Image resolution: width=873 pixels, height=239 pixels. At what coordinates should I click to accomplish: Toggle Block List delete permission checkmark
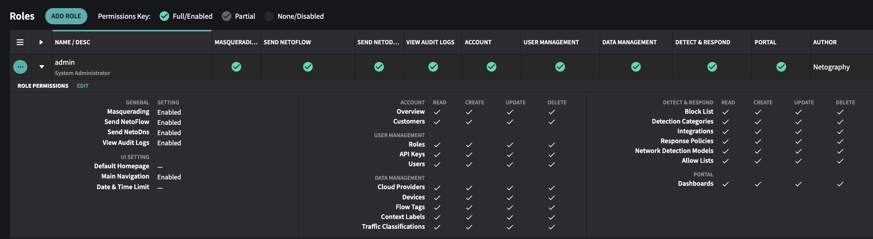pyautogui.click(x=840, y=112)
